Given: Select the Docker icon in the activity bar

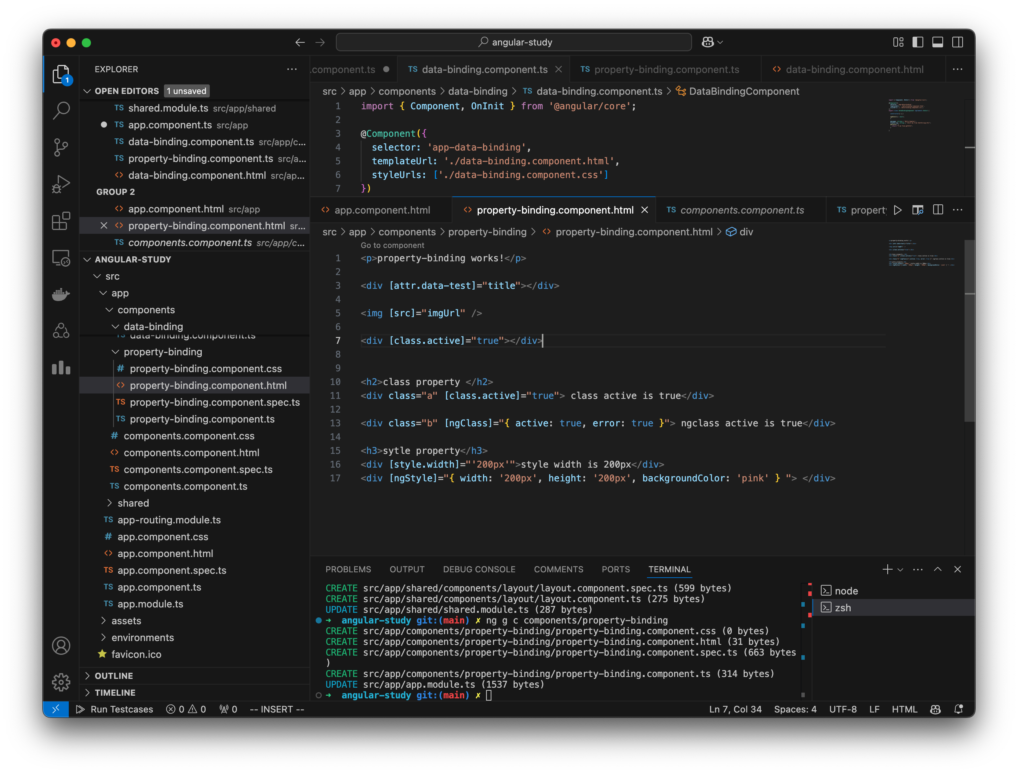Looking at the screenshot, I should (x=61, y=295).
